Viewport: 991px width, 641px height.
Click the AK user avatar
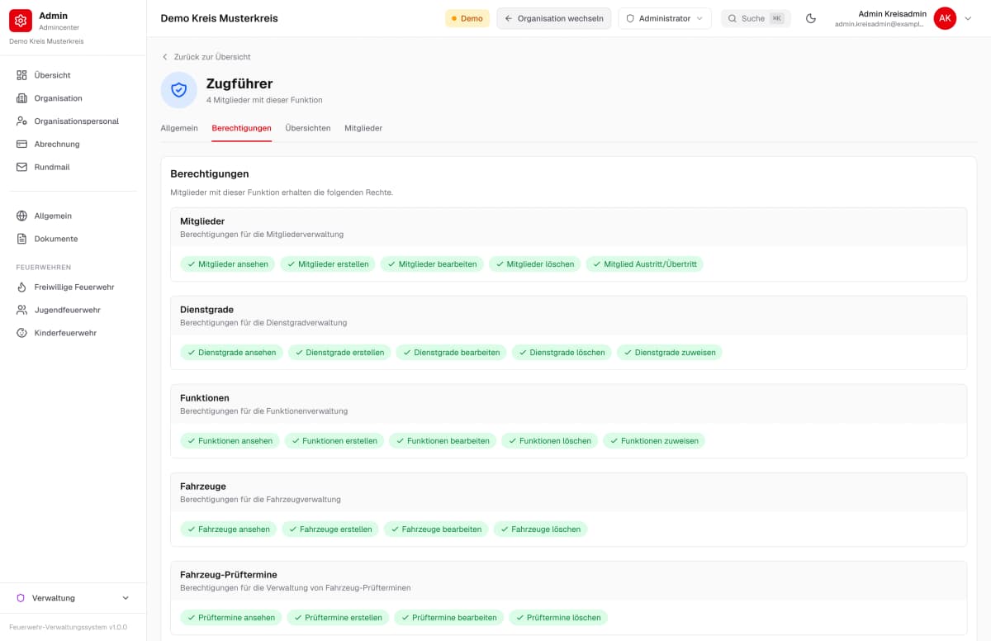tap(945, 18)
